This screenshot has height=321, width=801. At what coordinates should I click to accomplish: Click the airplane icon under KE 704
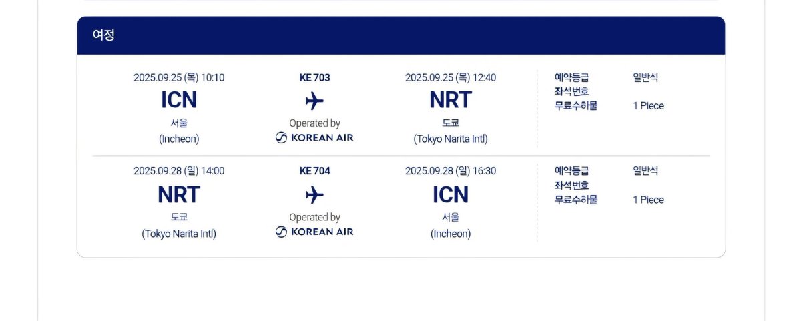[314, 195]
